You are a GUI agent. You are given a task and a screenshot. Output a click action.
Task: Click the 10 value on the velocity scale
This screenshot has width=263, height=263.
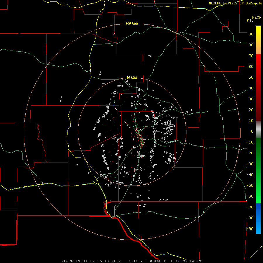pos(251,121)
